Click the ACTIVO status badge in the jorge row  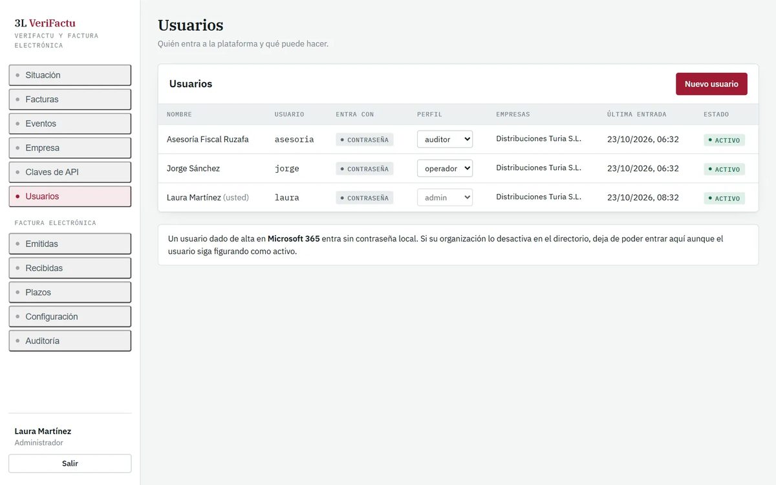pos(724,169)
